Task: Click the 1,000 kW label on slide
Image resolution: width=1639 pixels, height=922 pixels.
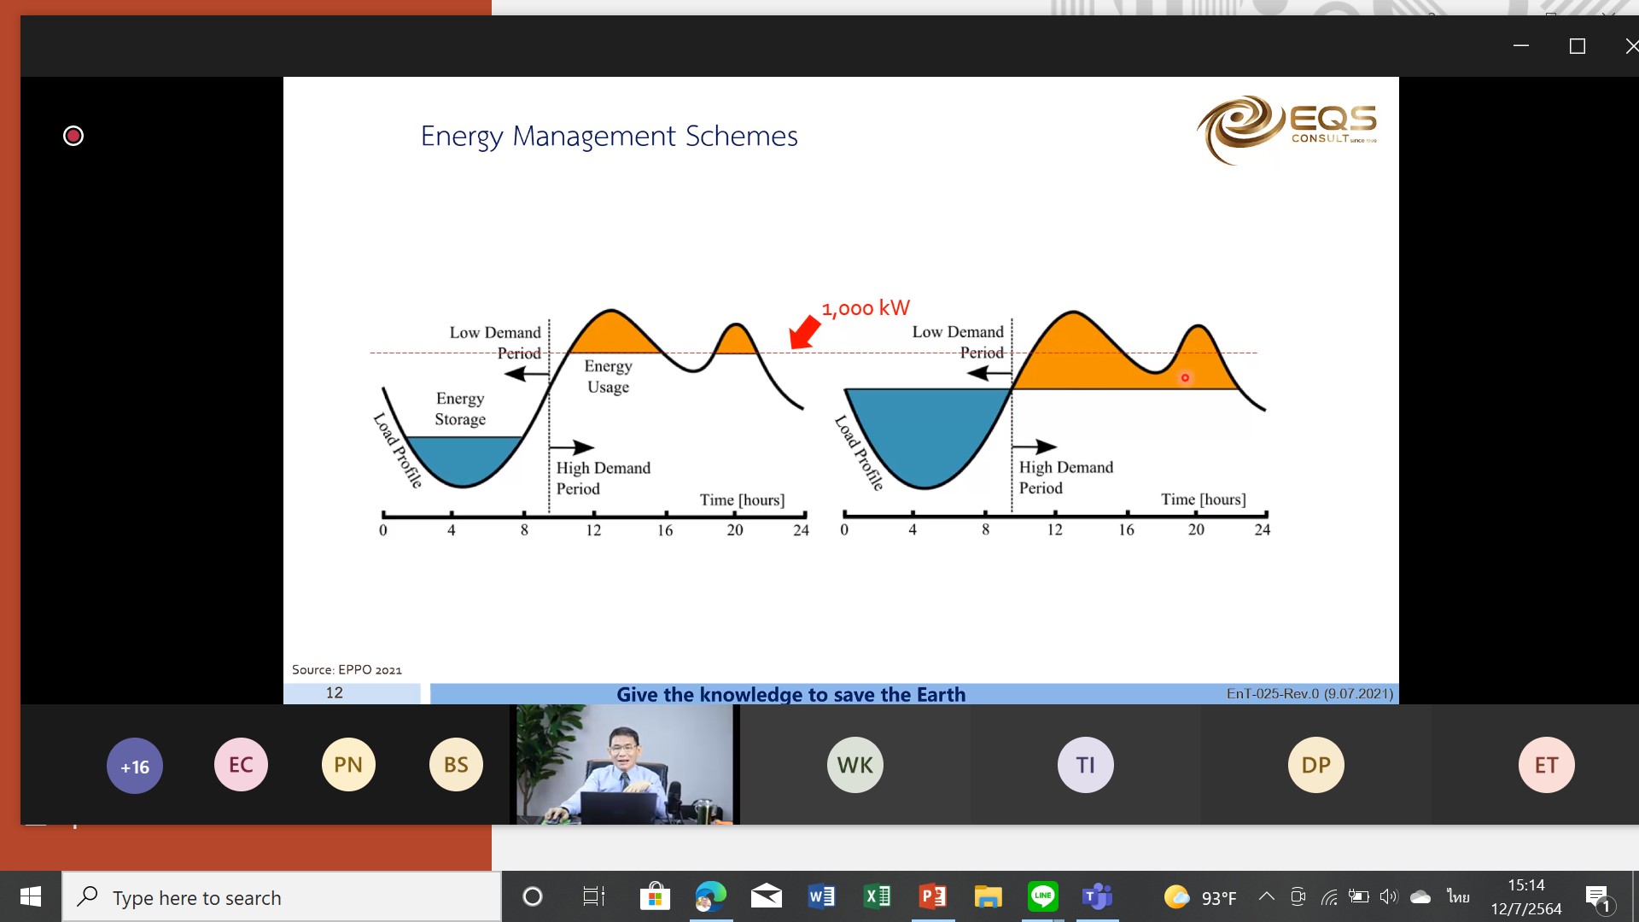Action: 866,308
